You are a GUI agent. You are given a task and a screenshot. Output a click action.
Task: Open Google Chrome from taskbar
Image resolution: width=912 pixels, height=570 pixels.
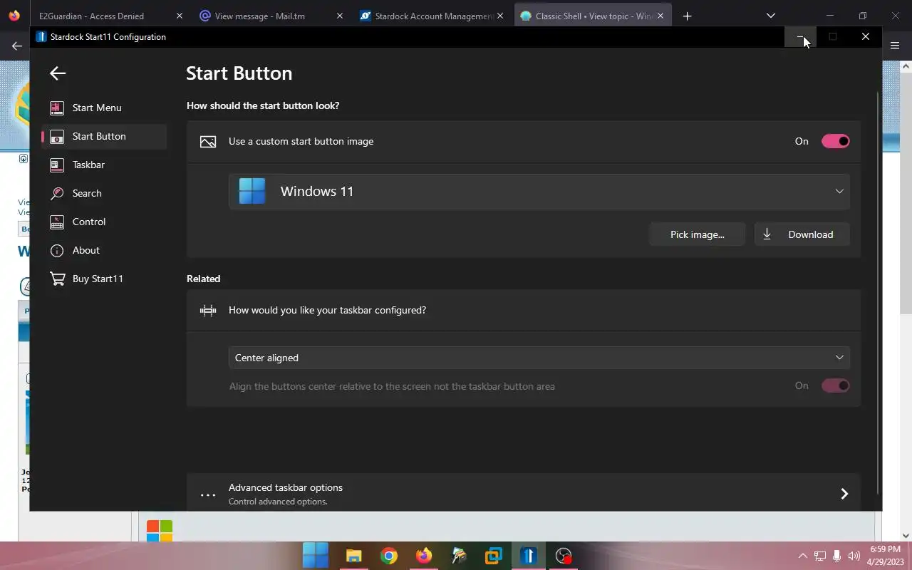click(x=388, y=556)
